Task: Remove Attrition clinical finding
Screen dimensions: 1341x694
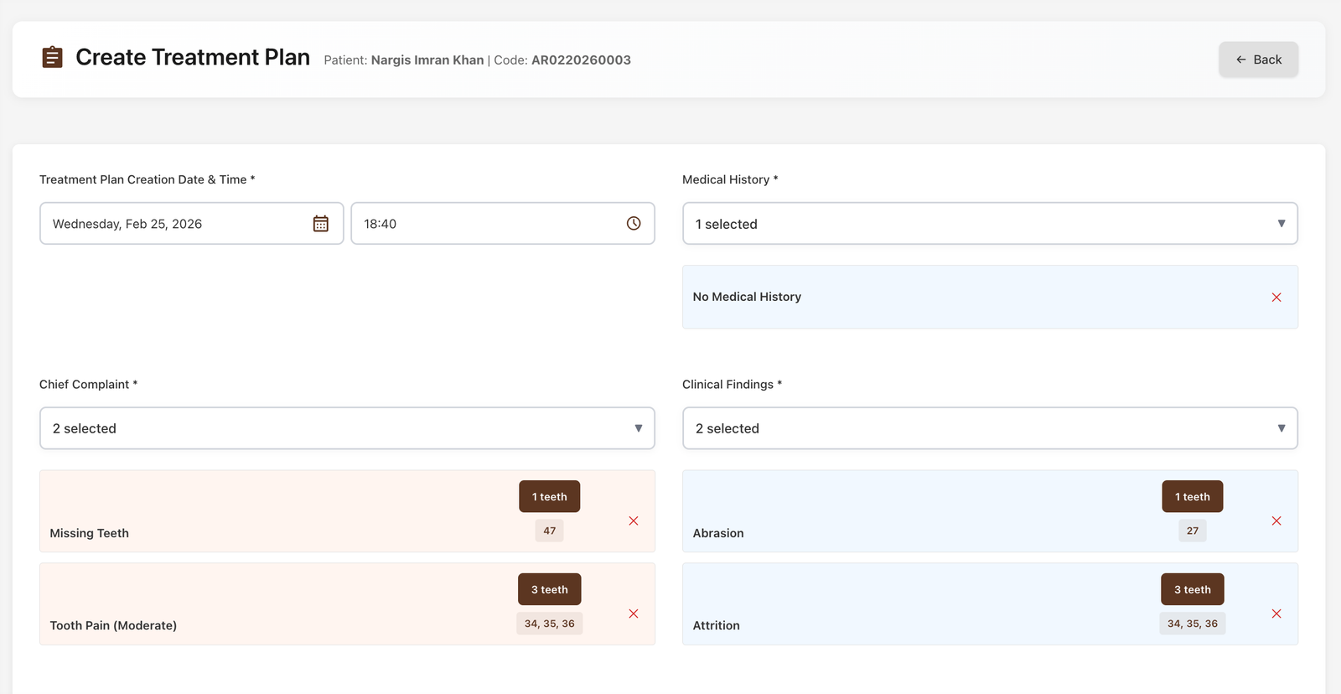Action: pyautogui.click(x=1276, y=614)
